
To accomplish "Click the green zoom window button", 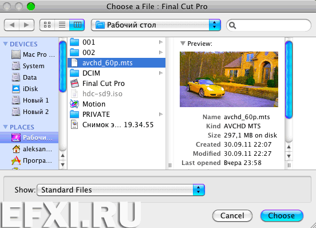I will [31, 6].
